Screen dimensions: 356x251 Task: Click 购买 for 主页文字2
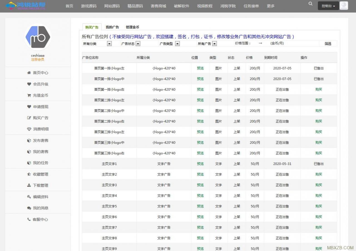pyautogui.click(x=319, y=174)
